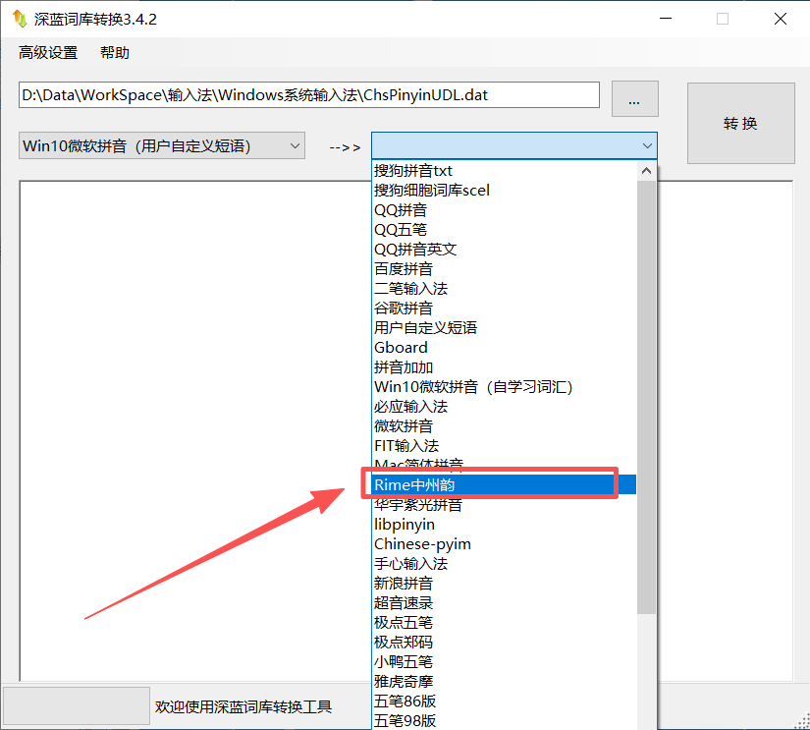Pick 必应输入法 from the list
The width and height of the screenshot is (810, 730).
tap(505, 407)
